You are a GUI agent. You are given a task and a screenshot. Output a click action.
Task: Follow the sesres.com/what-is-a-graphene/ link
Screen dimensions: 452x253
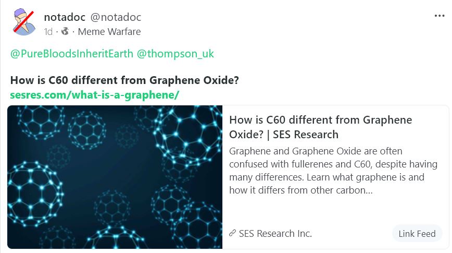point(95,95)
